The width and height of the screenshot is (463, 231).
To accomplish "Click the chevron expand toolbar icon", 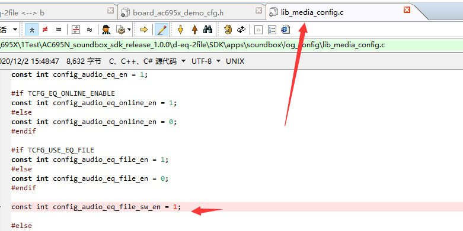I will 258,30.
